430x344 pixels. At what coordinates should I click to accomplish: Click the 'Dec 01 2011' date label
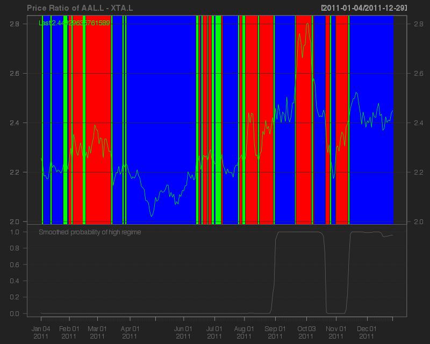tap(367, 332)
